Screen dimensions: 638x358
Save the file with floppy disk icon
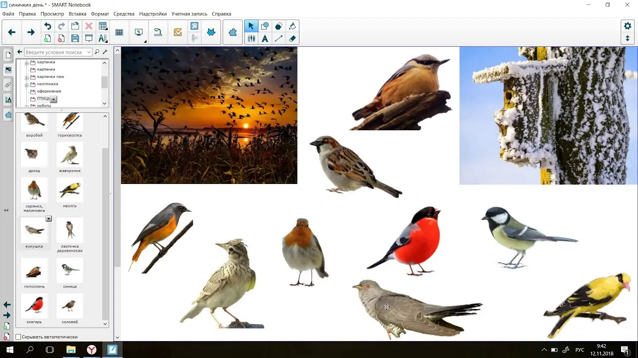(x=75, y=38)
